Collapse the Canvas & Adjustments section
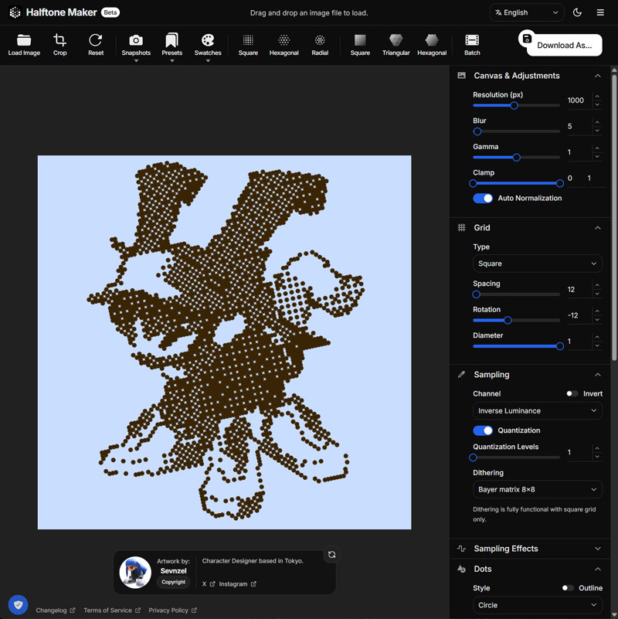The height and width of the screenshot is (619, 618). [597, 76]
